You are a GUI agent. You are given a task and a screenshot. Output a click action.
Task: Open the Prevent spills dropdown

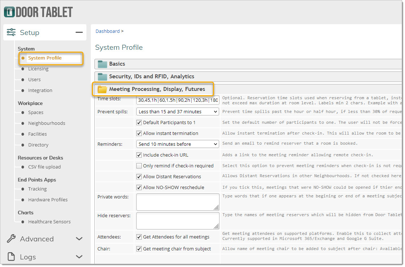[x=178, y=112]
